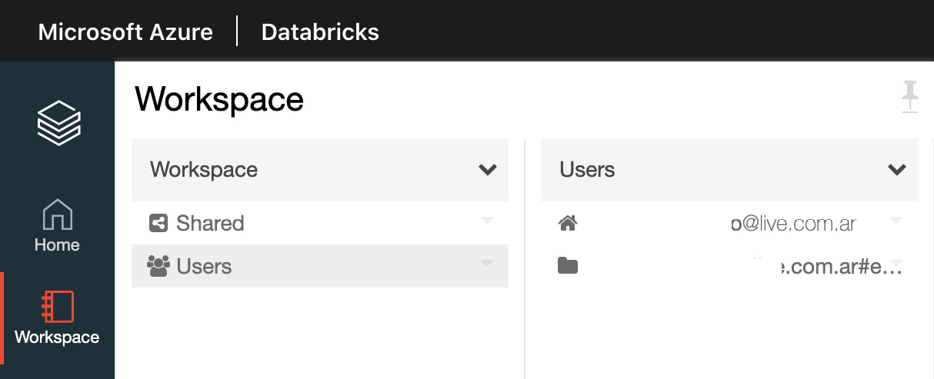934x379 pixels.
Task: Select the Workspace notebook sidebar icon
Action: click(57, 317)
